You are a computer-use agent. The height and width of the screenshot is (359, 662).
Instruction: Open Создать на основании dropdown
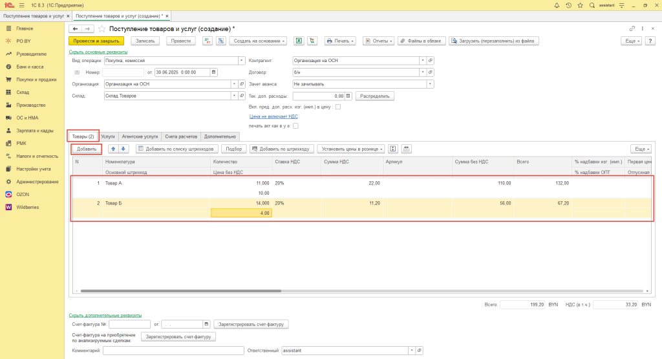click(259, 41)
